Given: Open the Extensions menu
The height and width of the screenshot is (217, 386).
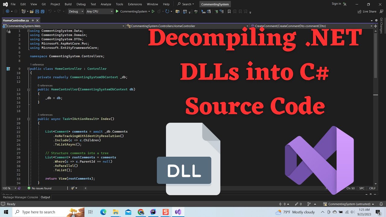Looking at the screenshot, I should [135, 4].
